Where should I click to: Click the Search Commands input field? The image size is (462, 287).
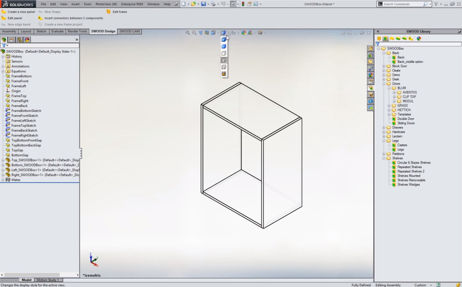(x=402, y=4)
